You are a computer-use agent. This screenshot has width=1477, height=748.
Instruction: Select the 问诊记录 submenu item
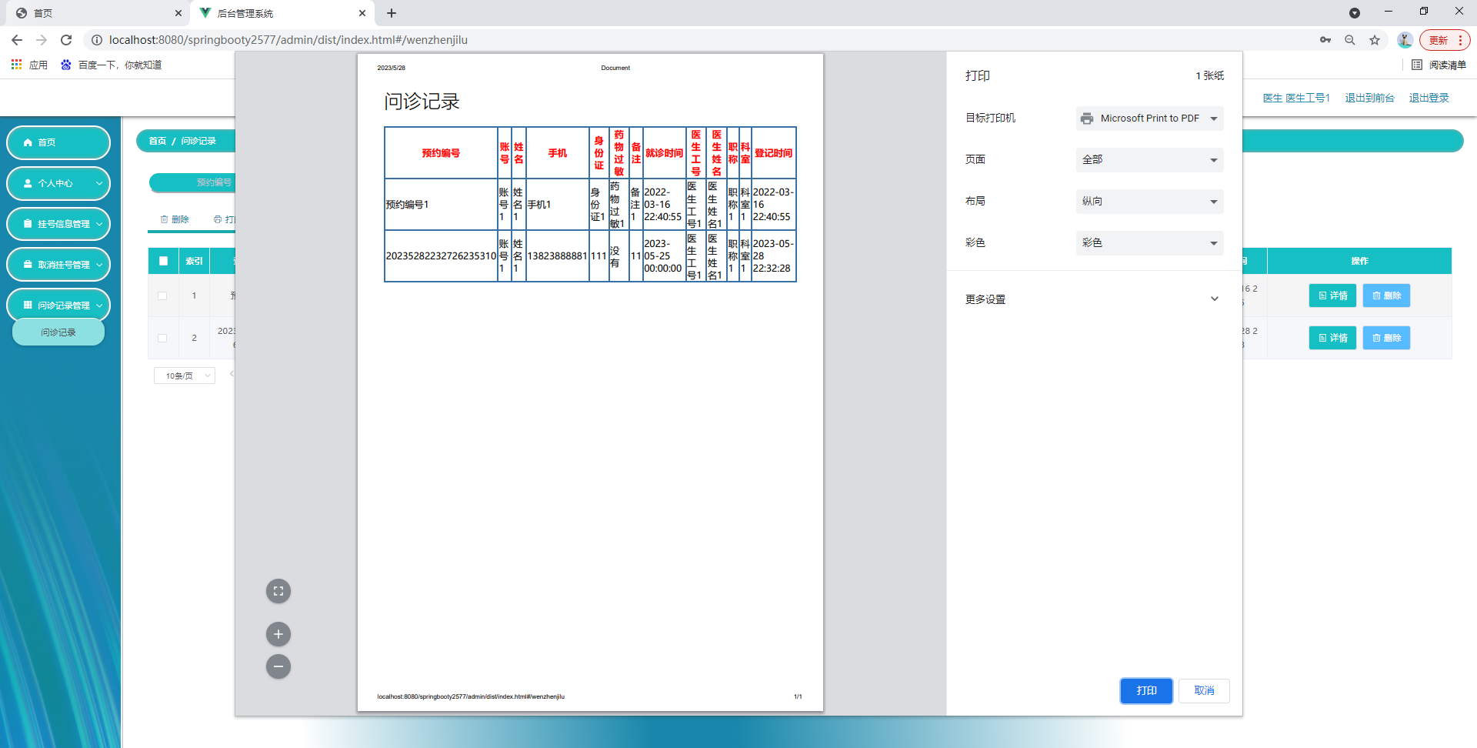click(58, 332)
